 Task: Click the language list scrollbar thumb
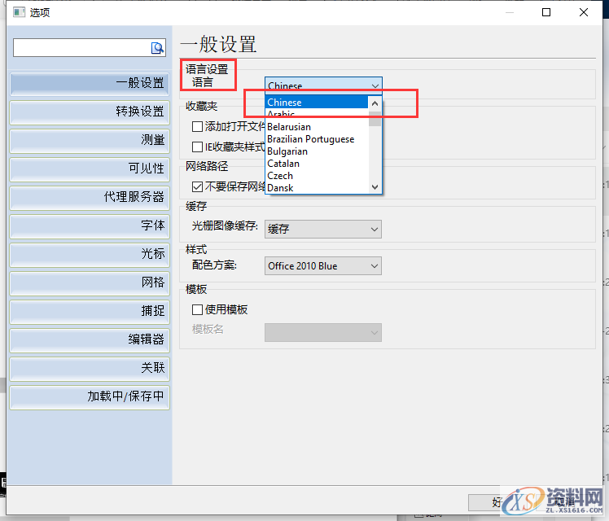pyautogui.click(x=375, y=119)
